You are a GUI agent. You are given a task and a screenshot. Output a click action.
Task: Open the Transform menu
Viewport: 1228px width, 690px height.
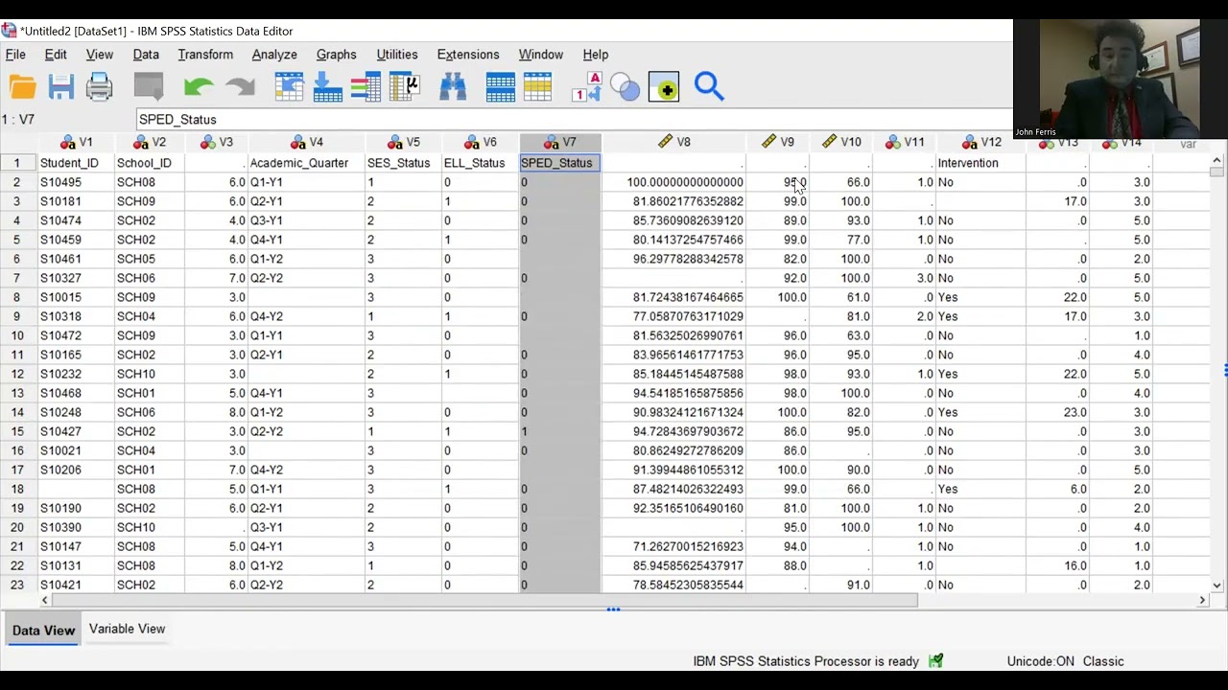(205, 55)
